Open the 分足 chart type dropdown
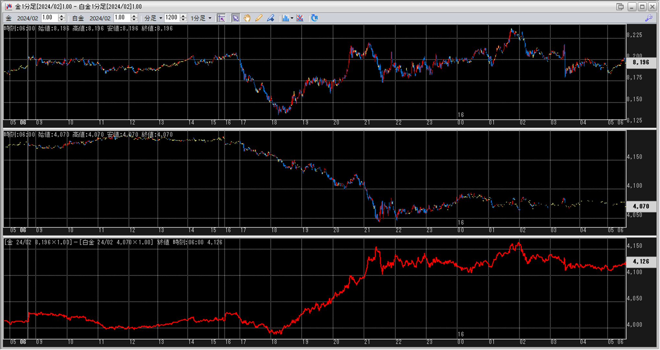660x350 pixels. [160, 18]
